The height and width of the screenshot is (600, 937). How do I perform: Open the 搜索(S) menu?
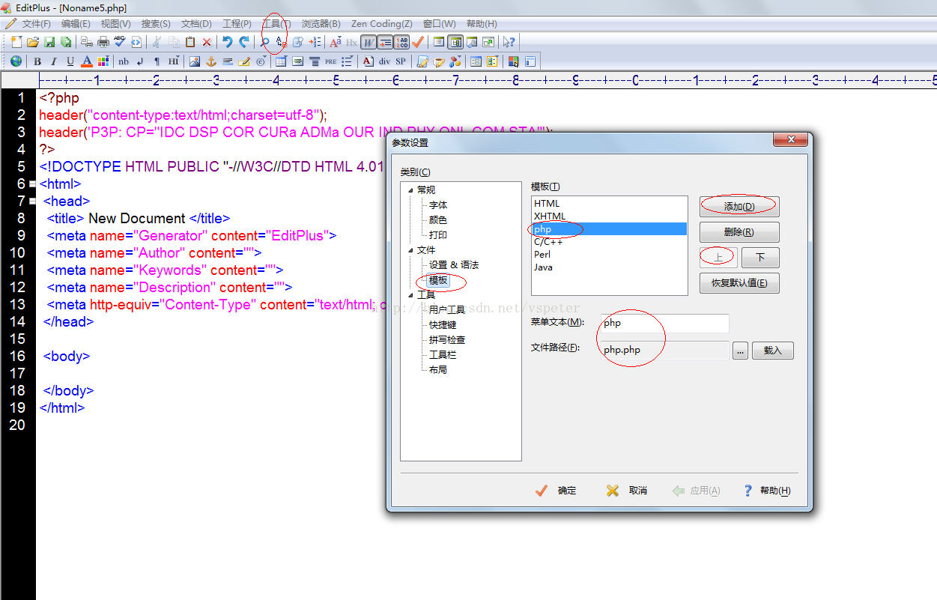point(156,24)
